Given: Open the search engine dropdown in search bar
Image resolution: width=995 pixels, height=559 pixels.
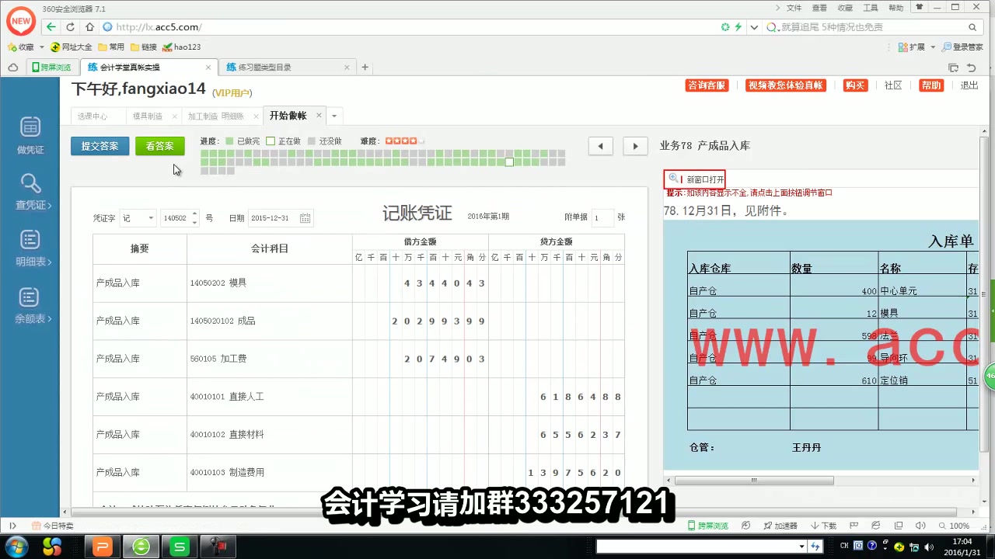Looking at the screenshot, I should coord(773,26).
